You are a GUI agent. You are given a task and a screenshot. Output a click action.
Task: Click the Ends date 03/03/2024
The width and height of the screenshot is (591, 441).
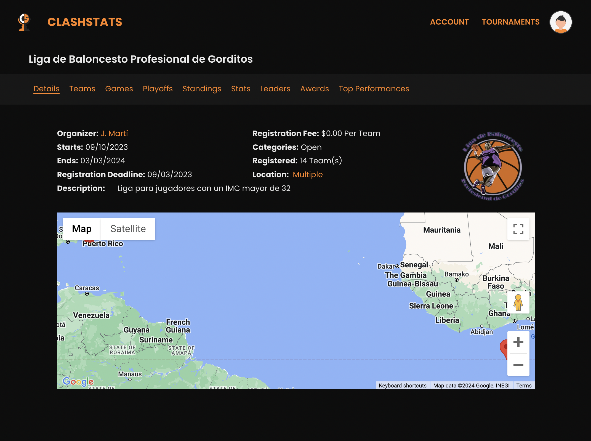pyautogui.click(x=103, y=161)
